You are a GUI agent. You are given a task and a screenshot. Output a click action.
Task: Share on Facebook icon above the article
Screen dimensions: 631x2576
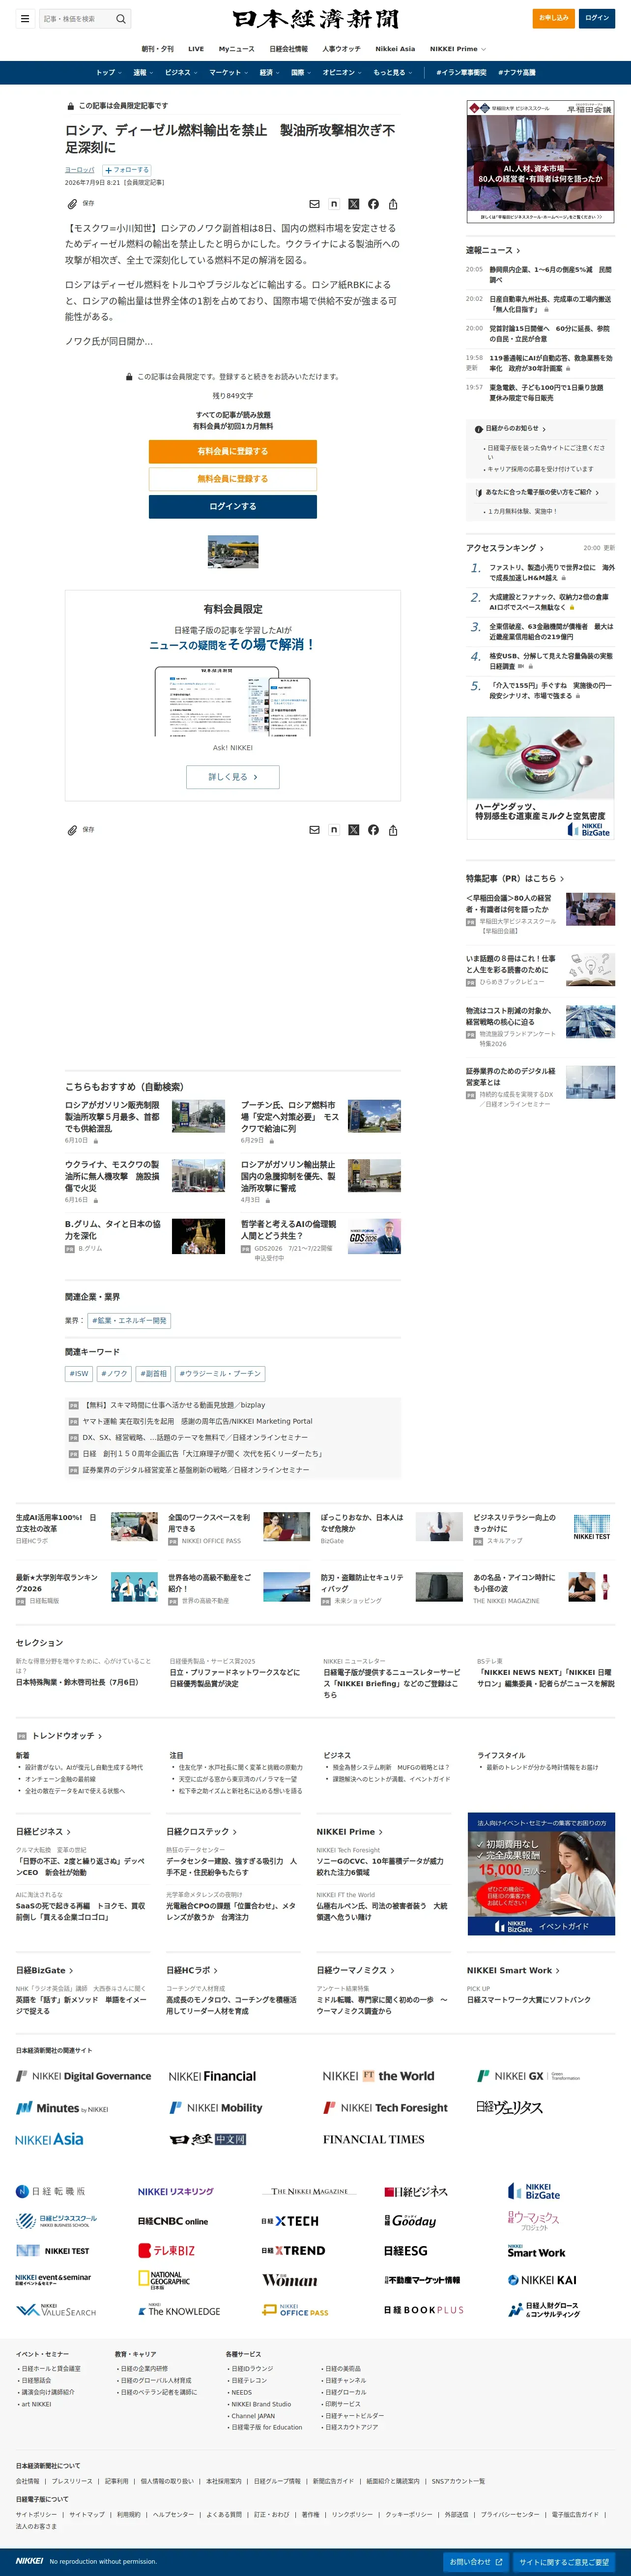coord(373,204)
